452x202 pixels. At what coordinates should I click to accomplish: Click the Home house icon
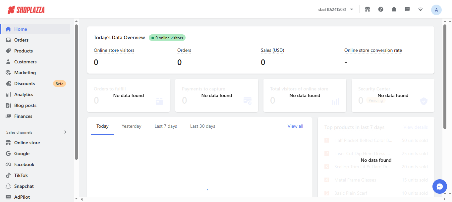coord(8,29)
